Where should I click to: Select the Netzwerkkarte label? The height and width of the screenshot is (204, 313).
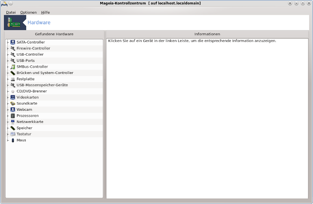30,122
